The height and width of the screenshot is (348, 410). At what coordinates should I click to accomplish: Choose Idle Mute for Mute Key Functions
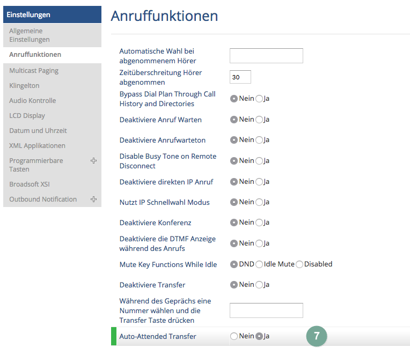pyautogui.click(x=259, y=264)
